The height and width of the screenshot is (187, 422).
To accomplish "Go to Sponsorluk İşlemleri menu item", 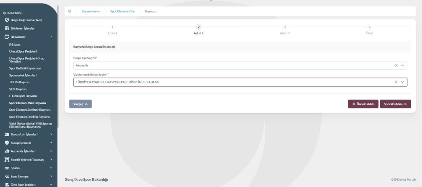I will (x=23, y=75).
